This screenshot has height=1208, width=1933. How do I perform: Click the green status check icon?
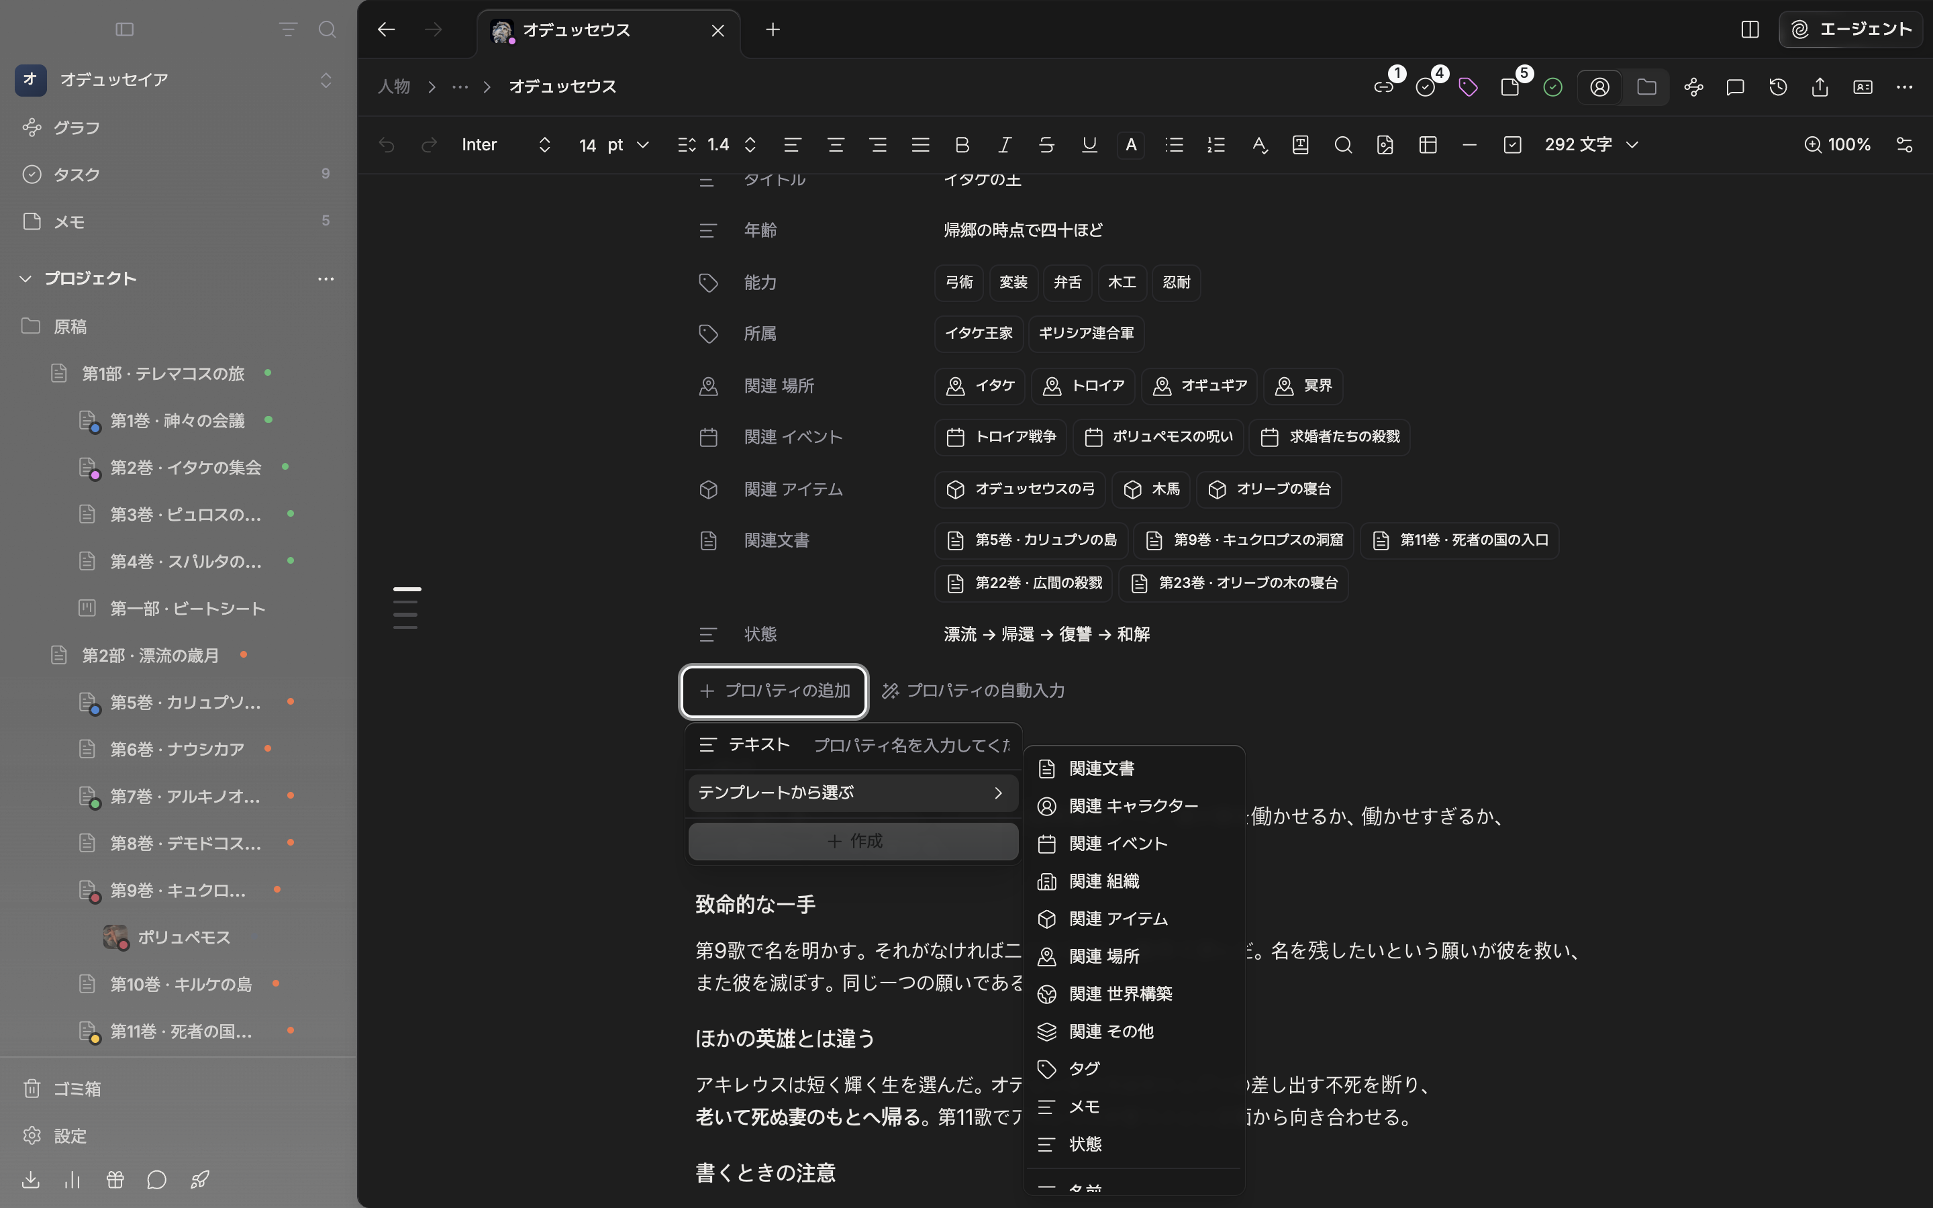pyautogui.click(x=1553, y=87)
